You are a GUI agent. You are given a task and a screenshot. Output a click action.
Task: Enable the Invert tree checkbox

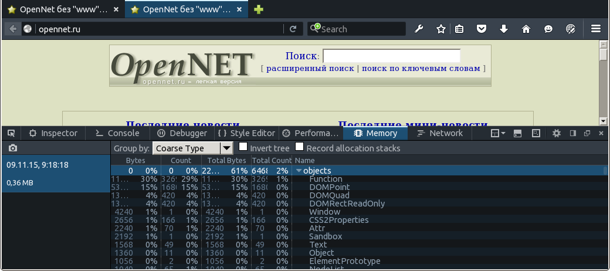point(243,147)
